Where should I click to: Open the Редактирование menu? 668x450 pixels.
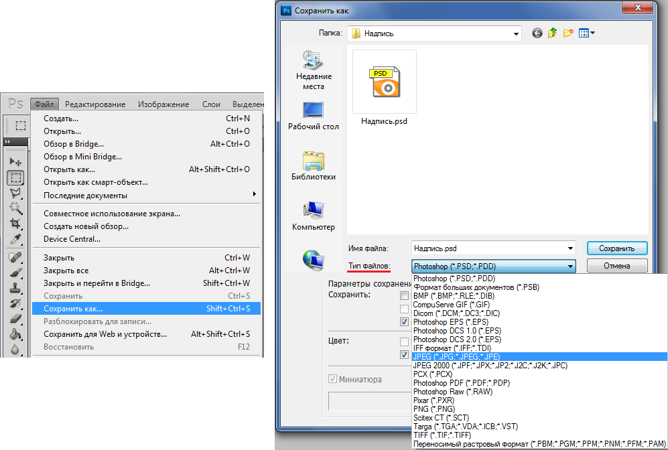coord(95,104)
